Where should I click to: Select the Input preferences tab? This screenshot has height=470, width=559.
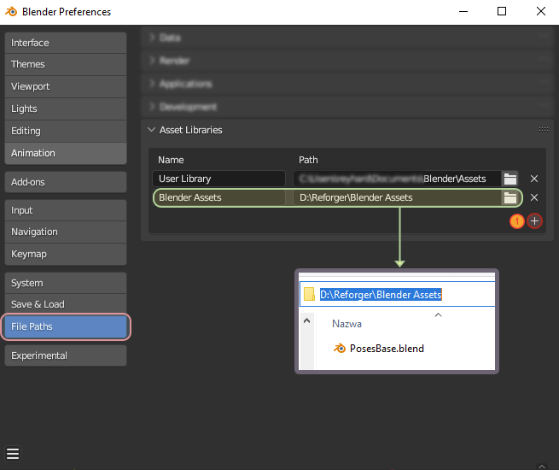point(66,210)
